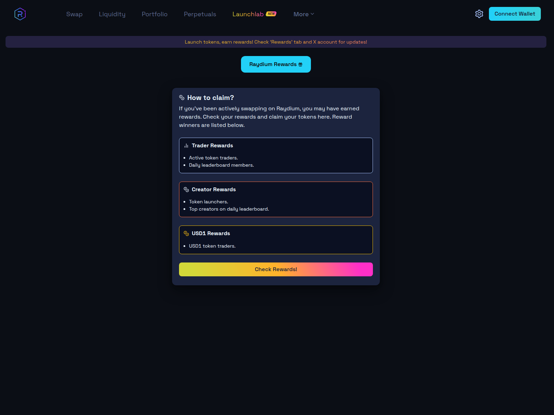Expand the More dropdown menu

click(304, 14)
